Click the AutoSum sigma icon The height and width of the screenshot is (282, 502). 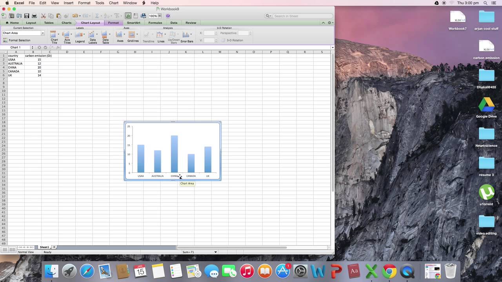click(x=96, y=16)
